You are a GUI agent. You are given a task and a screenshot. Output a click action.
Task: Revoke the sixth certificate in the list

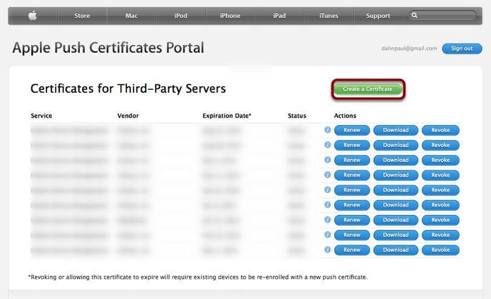coord(441,205)
